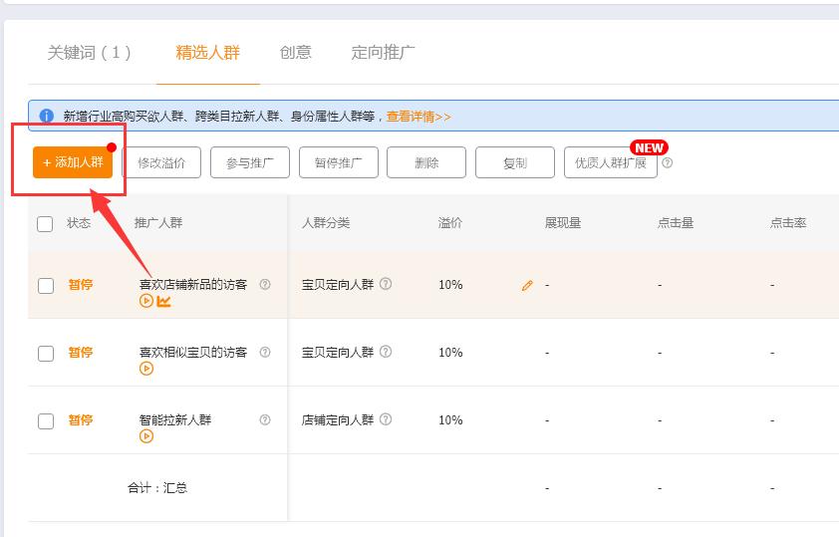
Task: Click help icon beside 宝贝定向人群 in first row
Action: tap(386, 284)
